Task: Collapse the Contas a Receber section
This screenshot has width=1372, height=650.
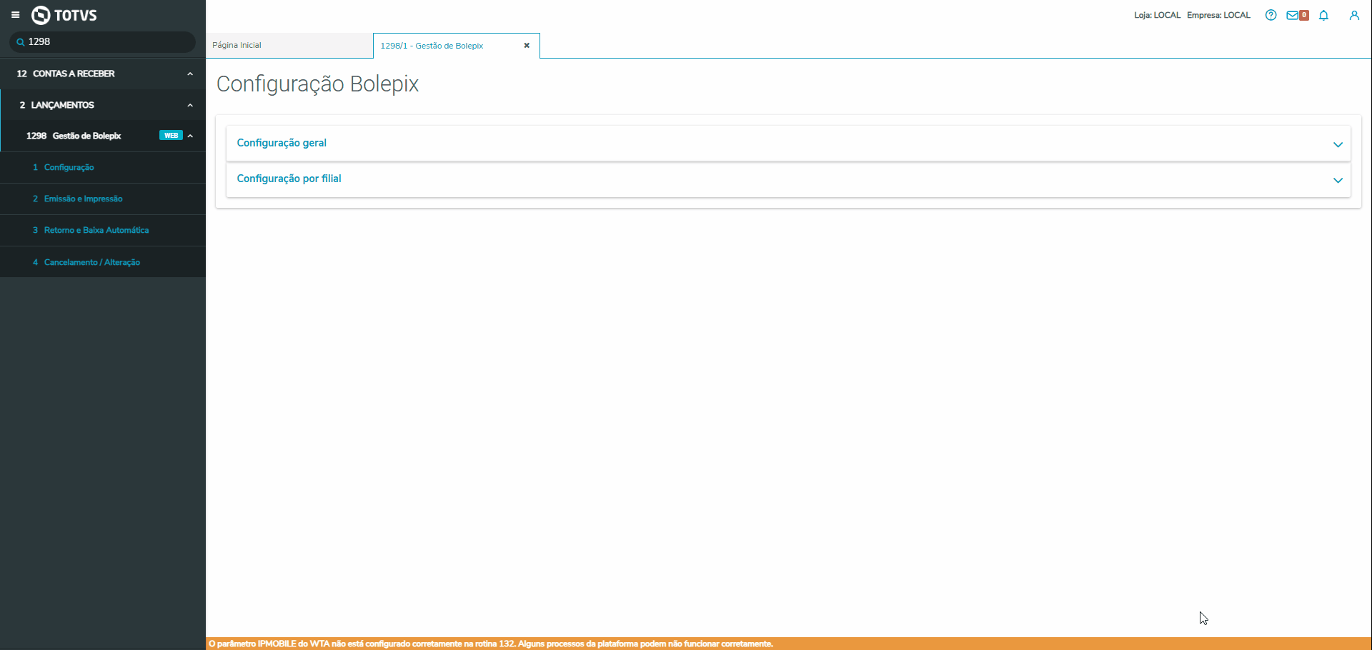Action: click(190, 74)
